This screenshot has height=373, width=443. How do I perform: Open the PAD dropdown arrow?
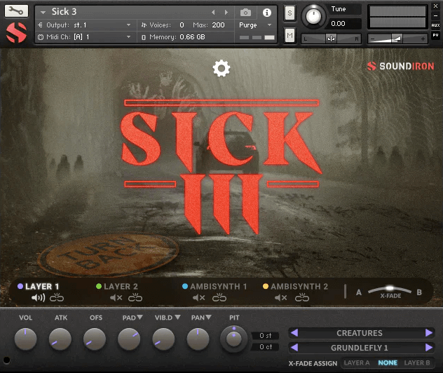[x=140, y=318]
